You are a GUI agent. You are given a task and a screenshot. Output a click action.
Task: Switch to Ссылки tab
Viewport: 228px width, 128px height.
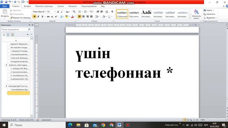[x=61, y=6]
